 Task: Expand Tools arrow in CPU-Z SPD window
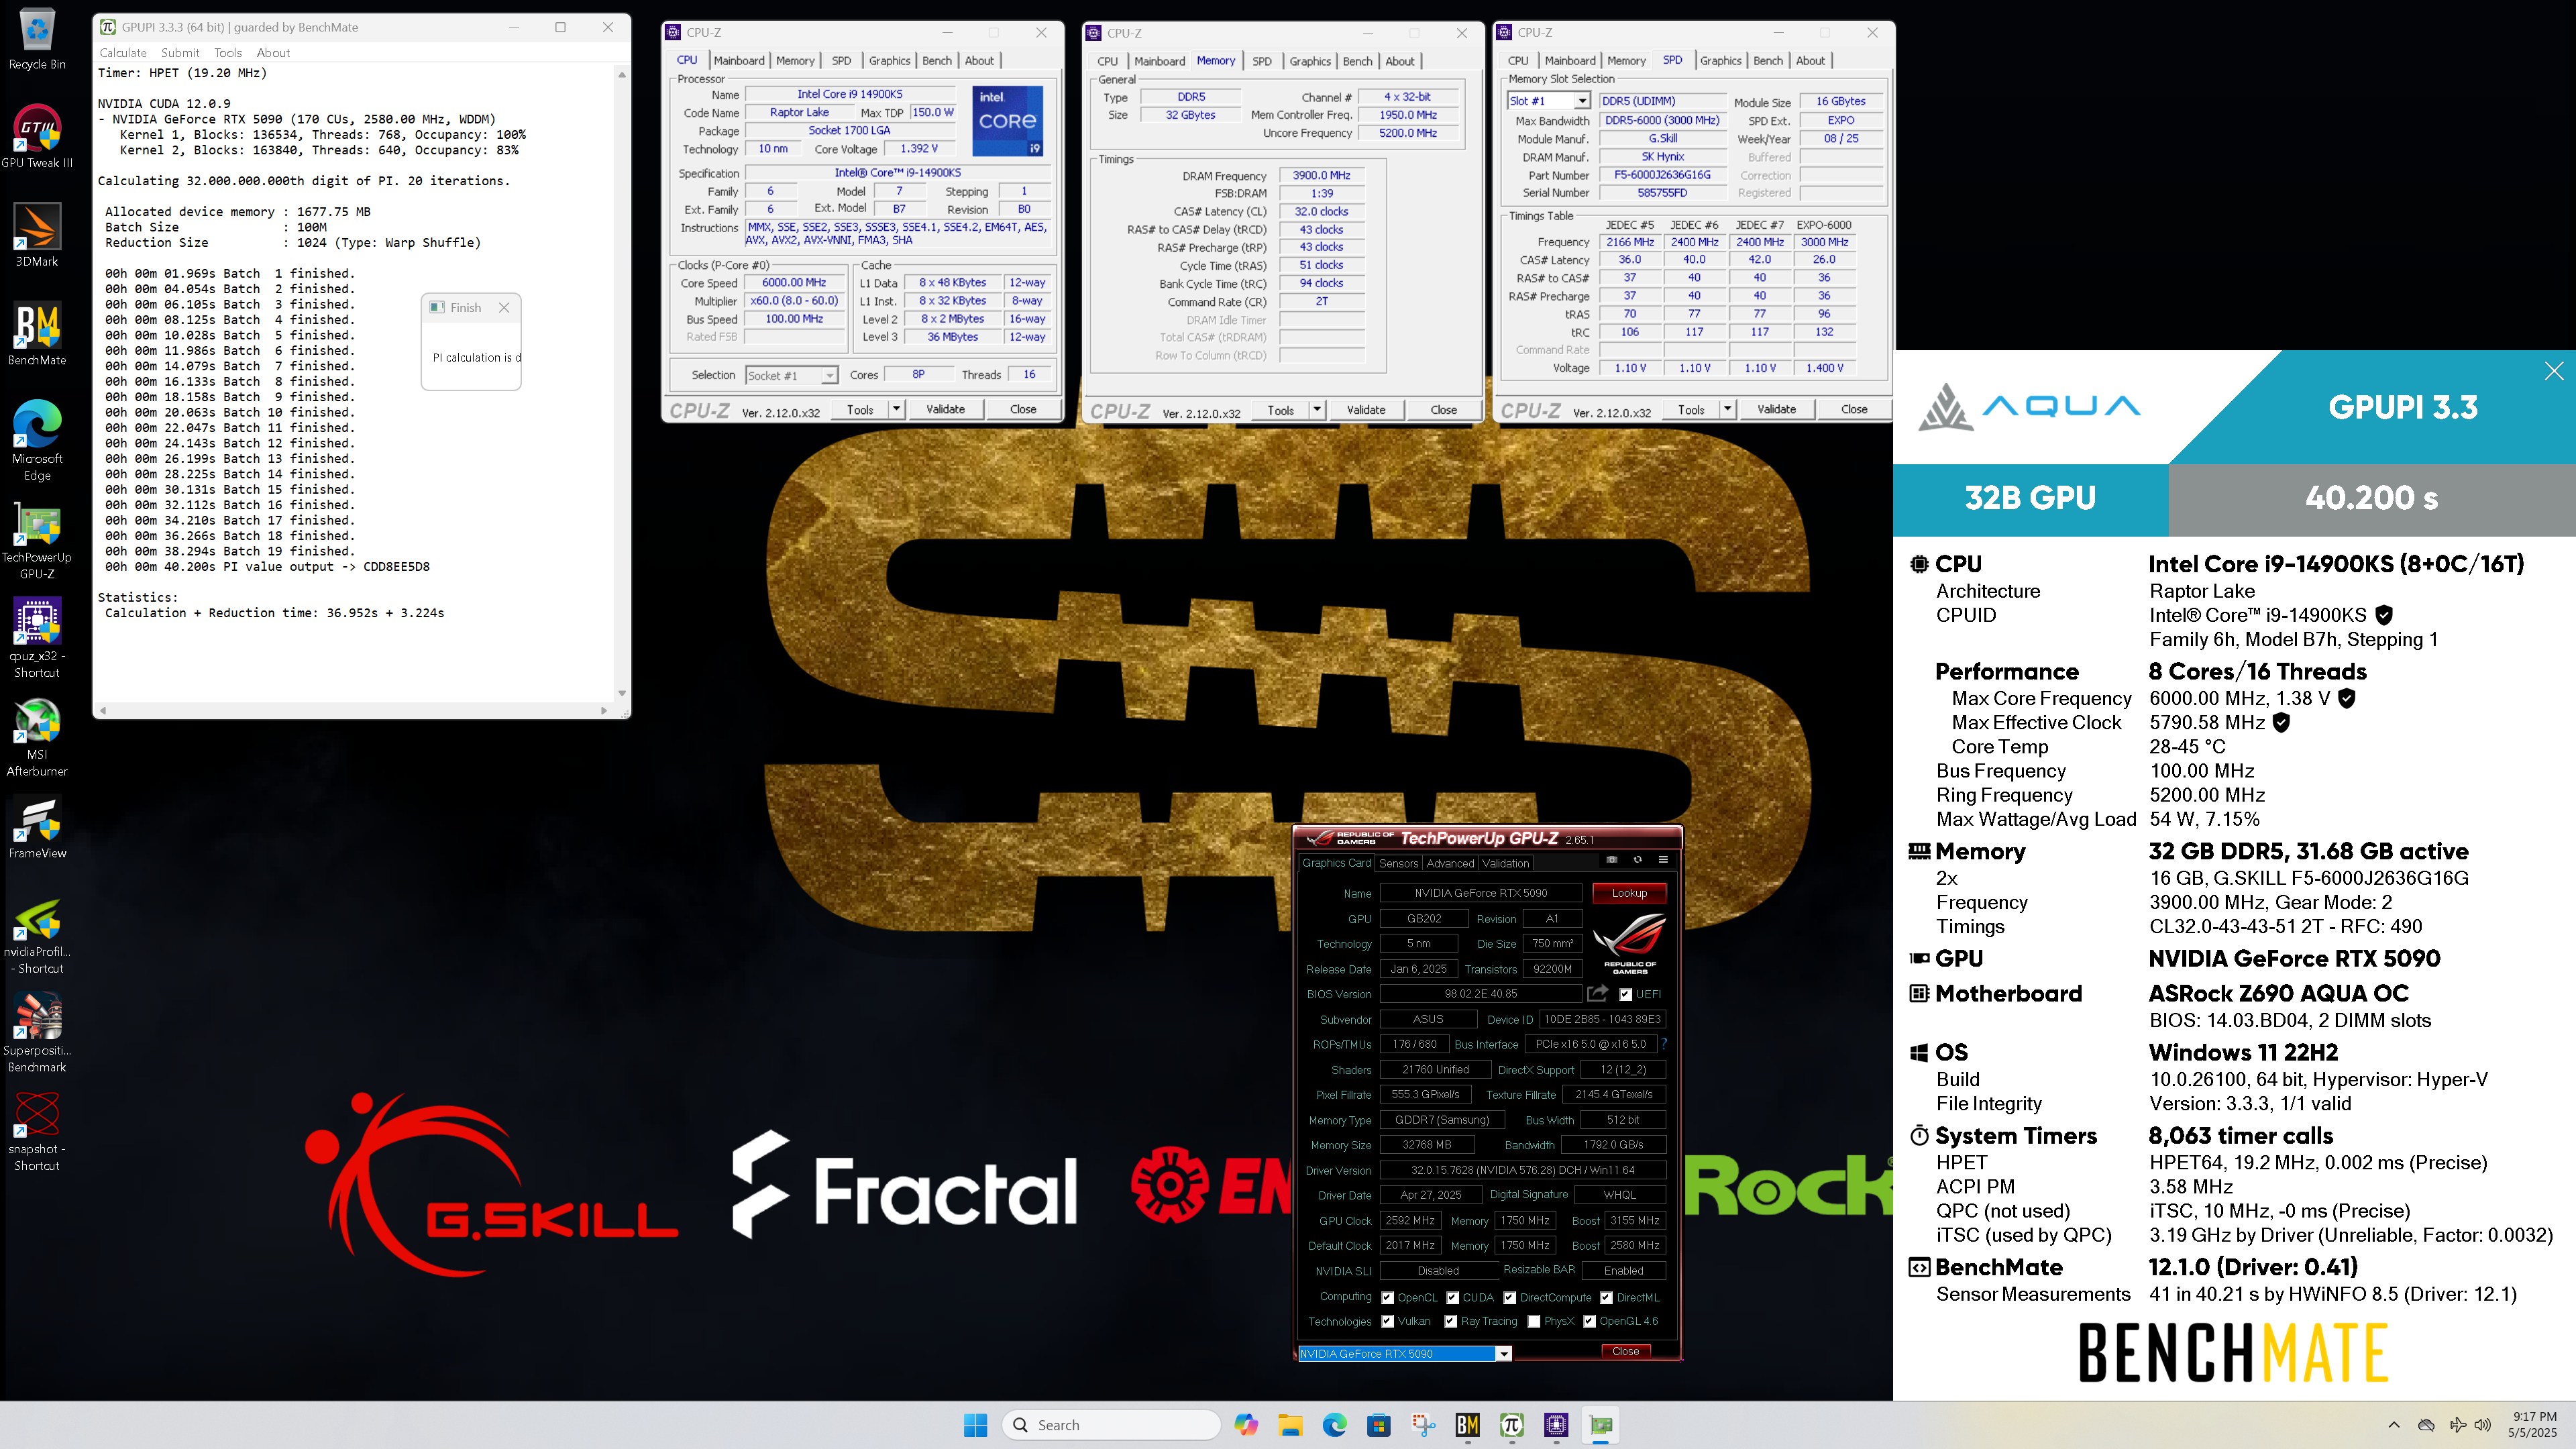(1727, 409)
